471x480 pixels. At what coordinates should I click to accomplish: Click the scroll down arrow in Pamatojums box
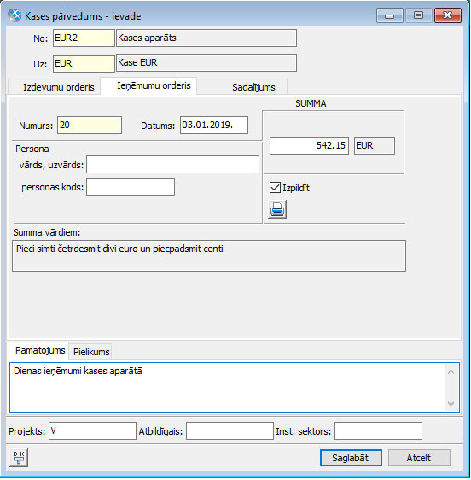451,404
